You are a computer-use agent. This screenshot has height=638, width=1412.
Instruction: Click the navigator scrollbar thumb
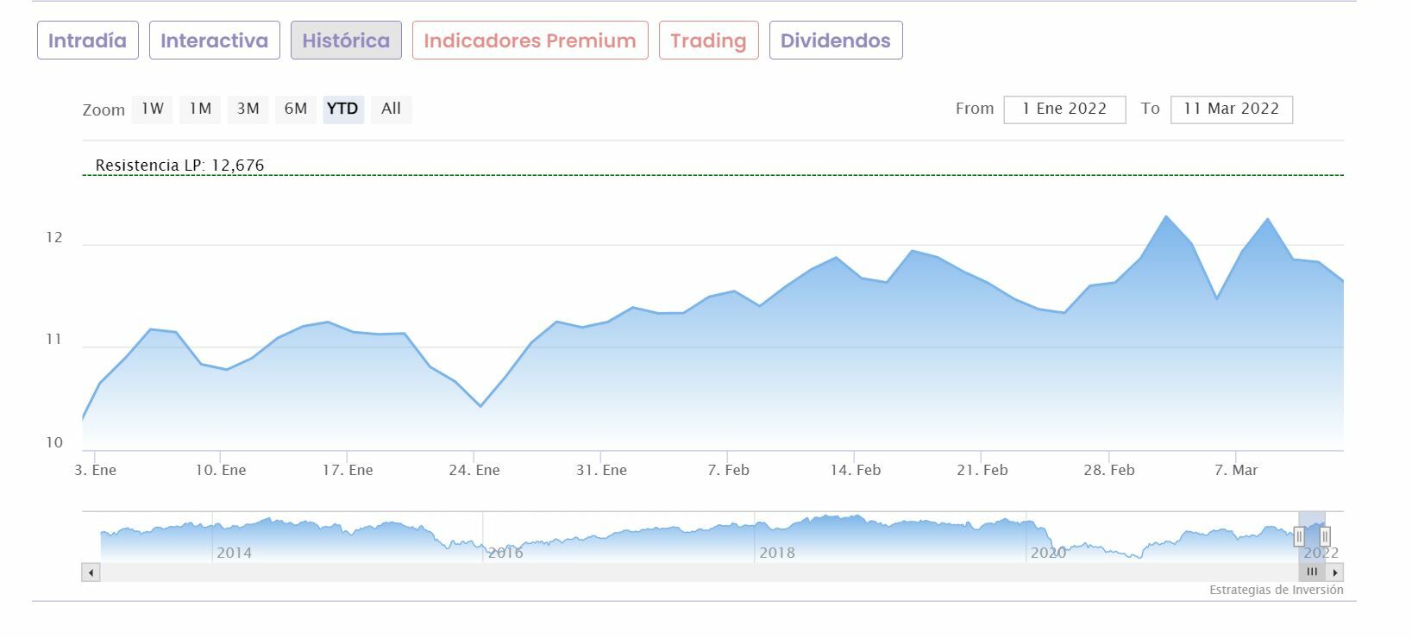click(x=1312, y=572)
